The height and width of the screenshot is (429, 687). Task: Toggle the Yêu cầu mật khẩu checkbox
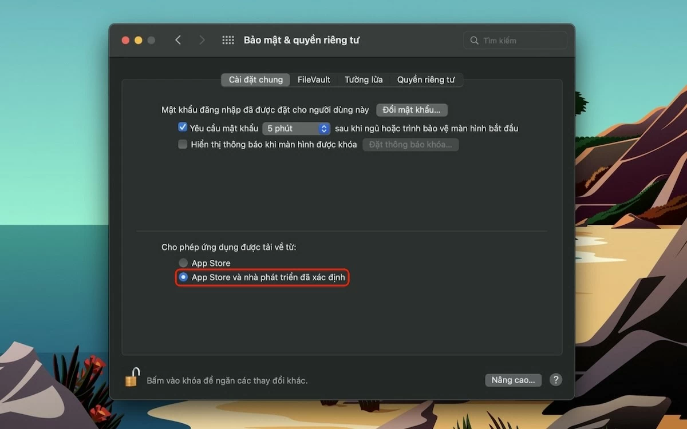(x=182, y=128)
